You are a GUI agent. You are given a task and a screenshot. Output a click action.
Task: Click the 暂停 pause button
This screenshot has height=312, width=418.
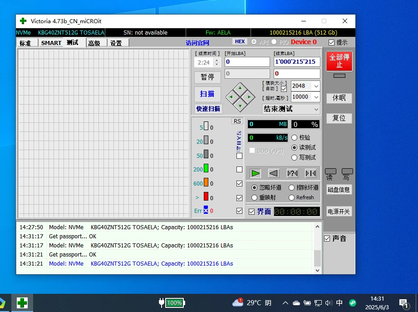coord(207,77)
